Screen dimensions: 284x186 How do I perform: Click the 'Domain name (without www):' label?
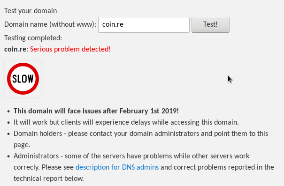pos(50,24)
